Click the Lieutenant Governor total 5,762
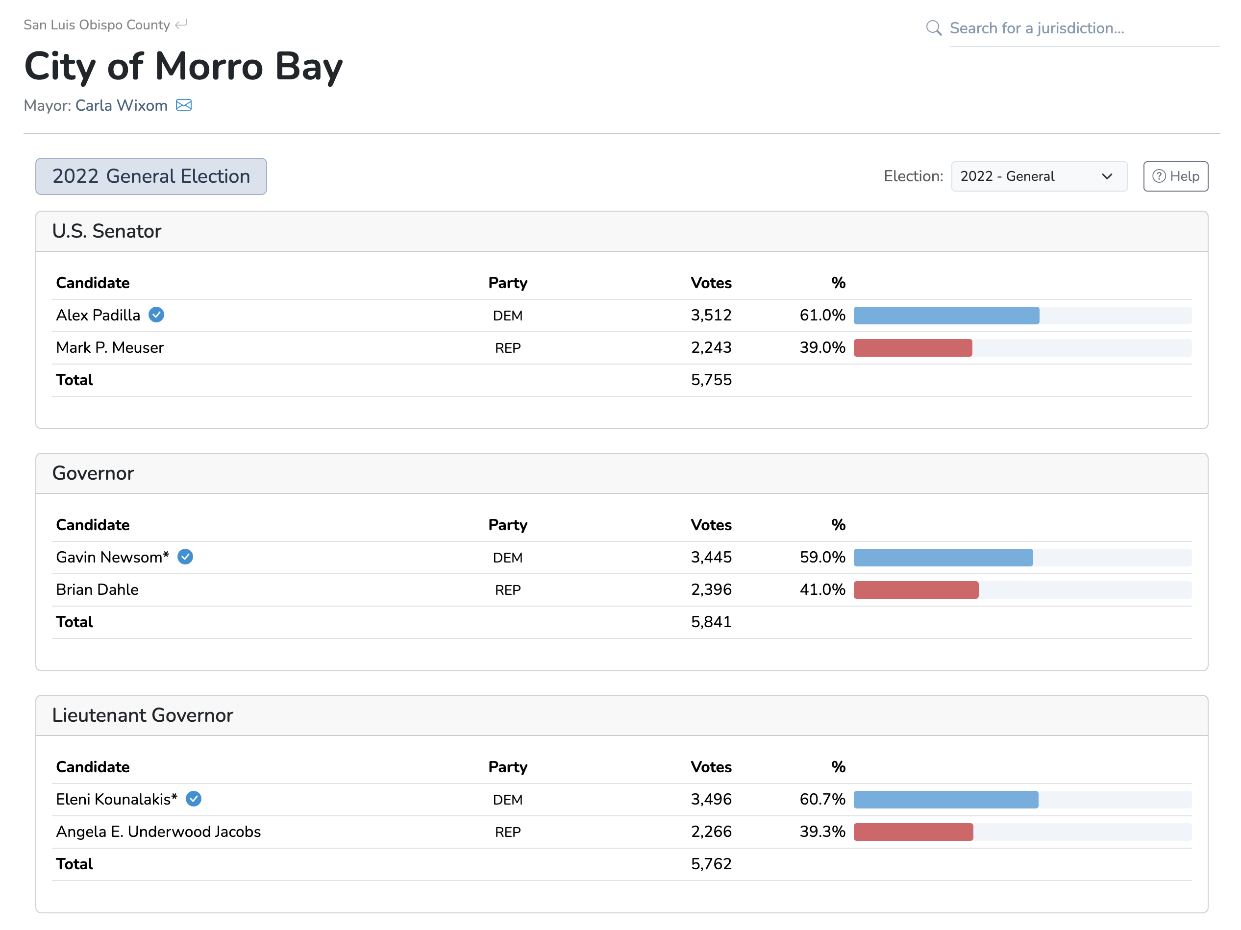 (x=711, y=864)
